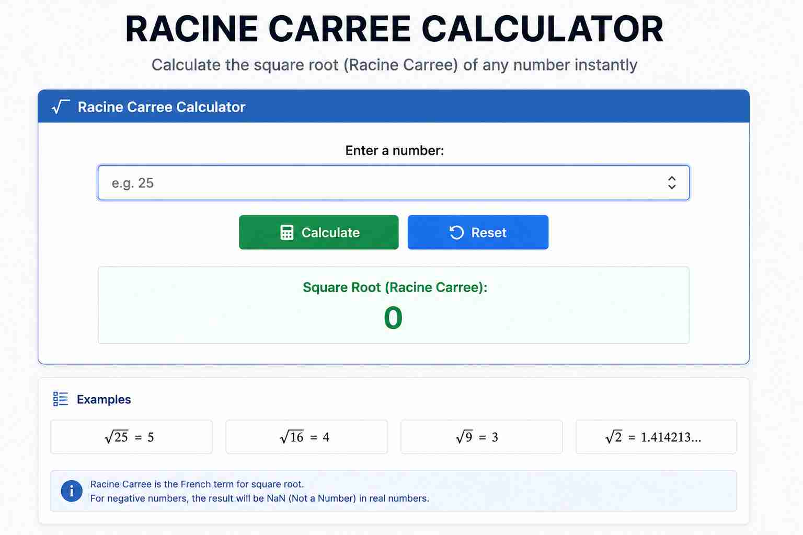Click the 'For negative numbers' NaN note line
The width and height of the screenshot is (803, 535).
pos(259,498)
